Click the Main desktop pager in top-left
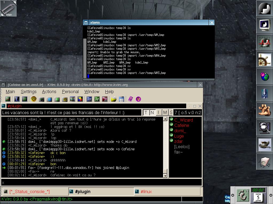Image resolution: width=273 pixels, height=204 pixels. 9,8
